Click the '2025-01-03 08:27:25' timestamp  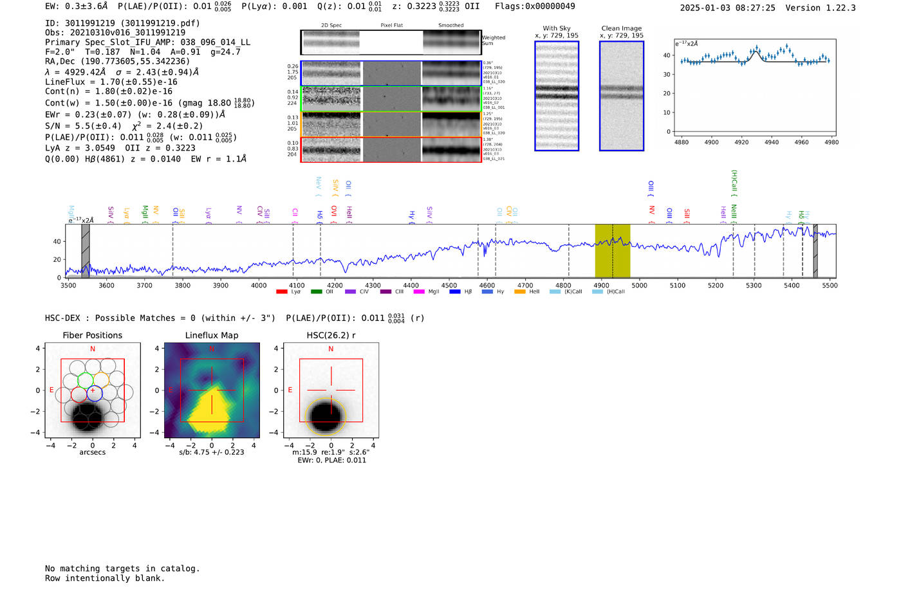click(727, 8)
